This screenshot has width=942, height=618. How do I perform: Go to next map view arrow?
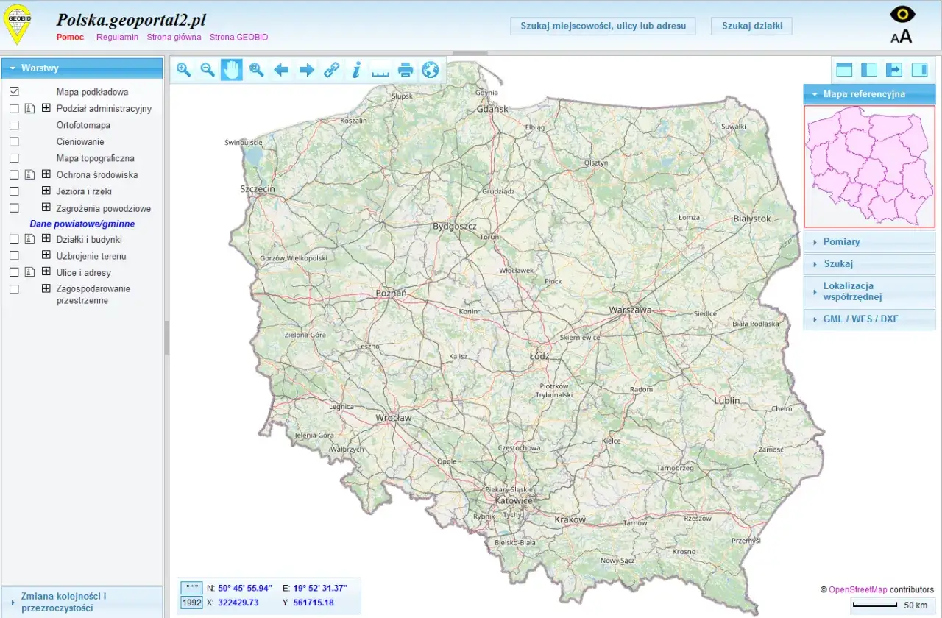coord(307,70)
